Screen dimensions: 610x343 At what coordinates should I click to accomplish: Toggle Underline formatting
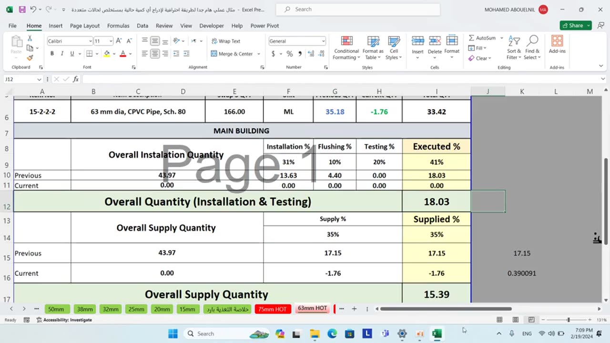click(x=72, y=54)
